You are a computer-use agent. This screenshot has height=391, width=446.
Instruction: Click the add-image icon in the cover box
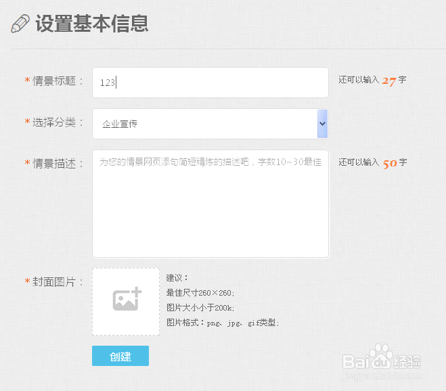click(127, 300)
